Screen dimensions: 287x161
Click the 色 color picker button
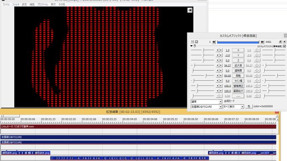click(x=249, y=106)
